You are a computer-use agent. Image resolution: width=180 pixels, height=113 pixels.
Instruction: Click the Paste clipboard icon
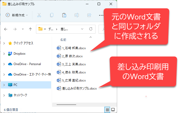[64, 15]
